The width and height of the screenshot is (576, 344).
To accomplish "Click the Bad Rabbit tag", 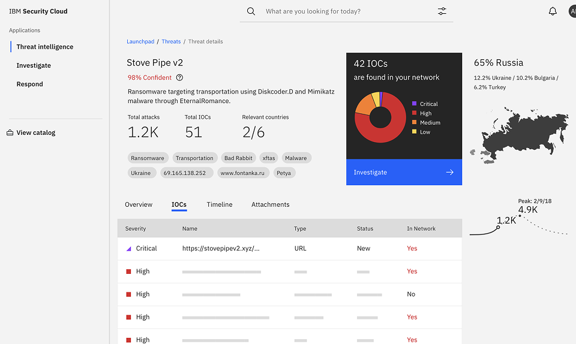I will [238, 158].
